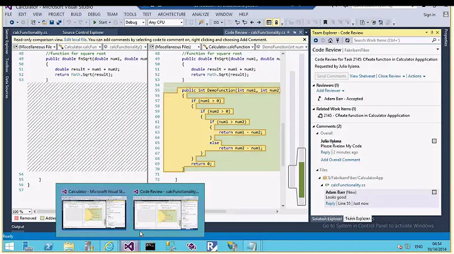454x254 pixels.
Task: Open Add Reviewer dropdown
Action: pos(330,91)
